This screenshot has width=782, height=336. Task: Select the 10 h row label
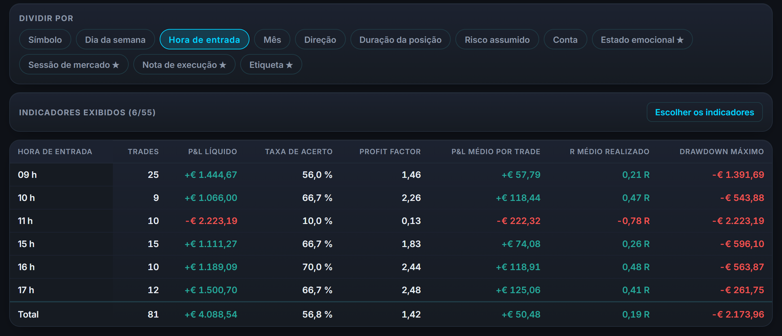pyautogui.click(x=26, y=198)
